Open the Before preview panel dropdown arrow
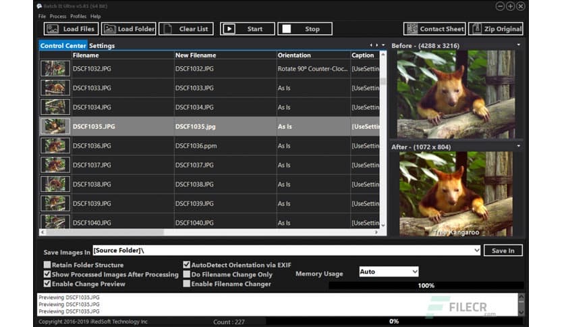The image size is (564, 327). pos(518,45)
